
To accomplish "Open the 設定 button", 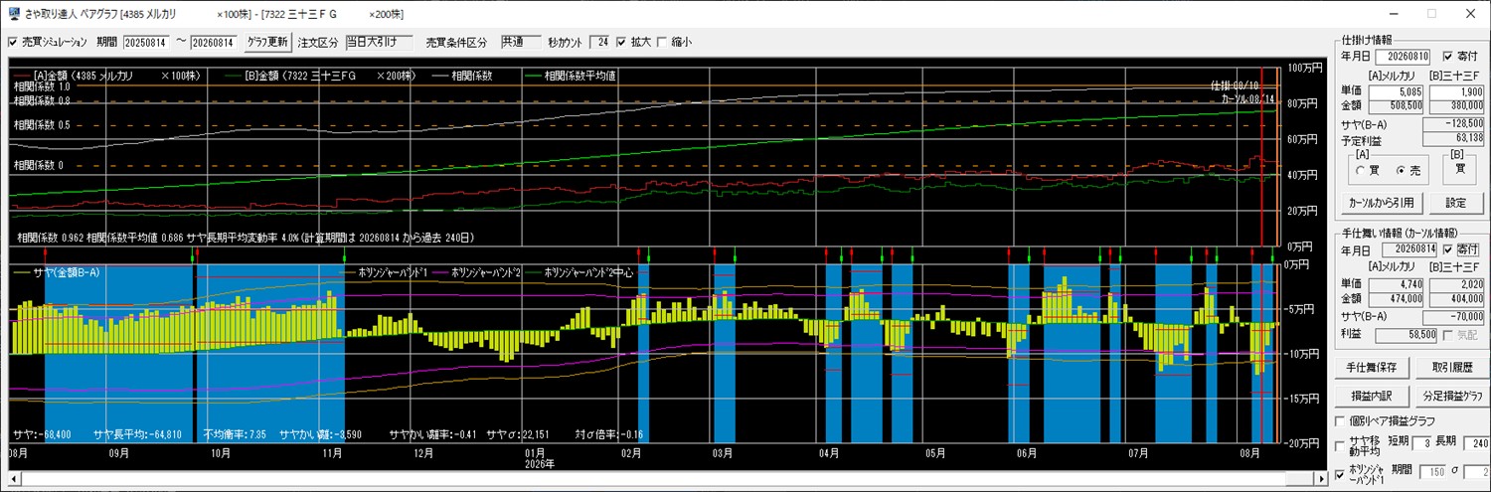I will [1456, 204].
